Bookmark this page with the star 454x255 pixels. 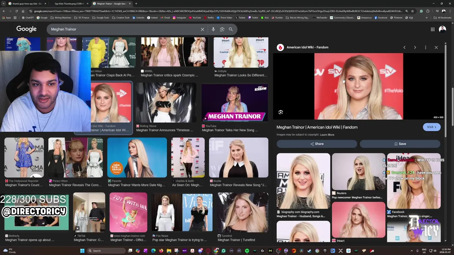point(413,11)
